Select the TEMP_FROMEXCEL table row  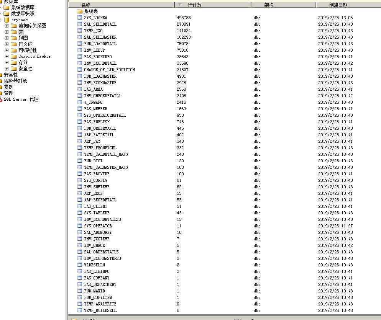(100, 148)
